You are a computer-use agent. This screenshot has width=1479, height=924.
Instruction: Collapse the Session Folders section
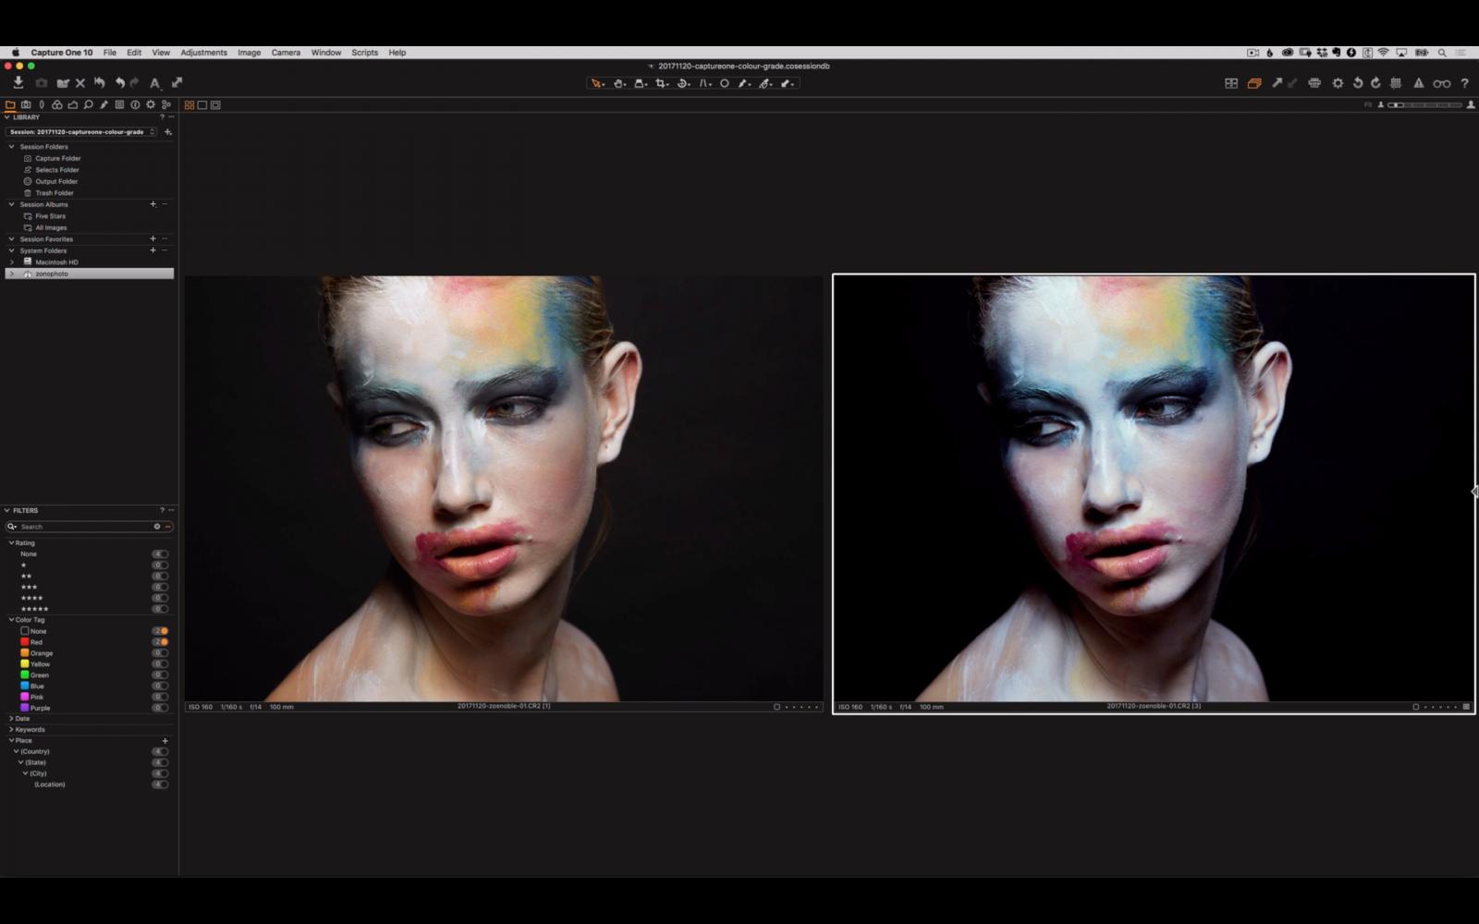[x=13, y=146]
